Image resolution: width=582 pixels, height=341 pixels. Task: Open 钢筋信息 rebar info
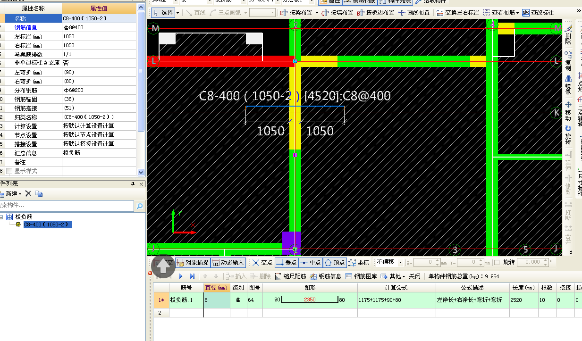tap(326, 276)
